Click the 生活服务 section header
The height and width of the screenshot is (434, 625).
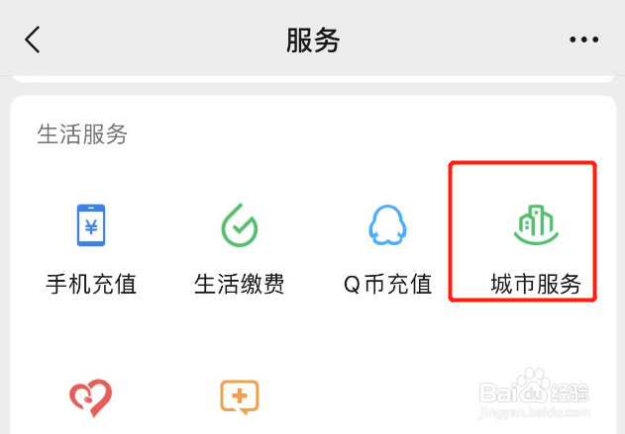coord(82,134)
